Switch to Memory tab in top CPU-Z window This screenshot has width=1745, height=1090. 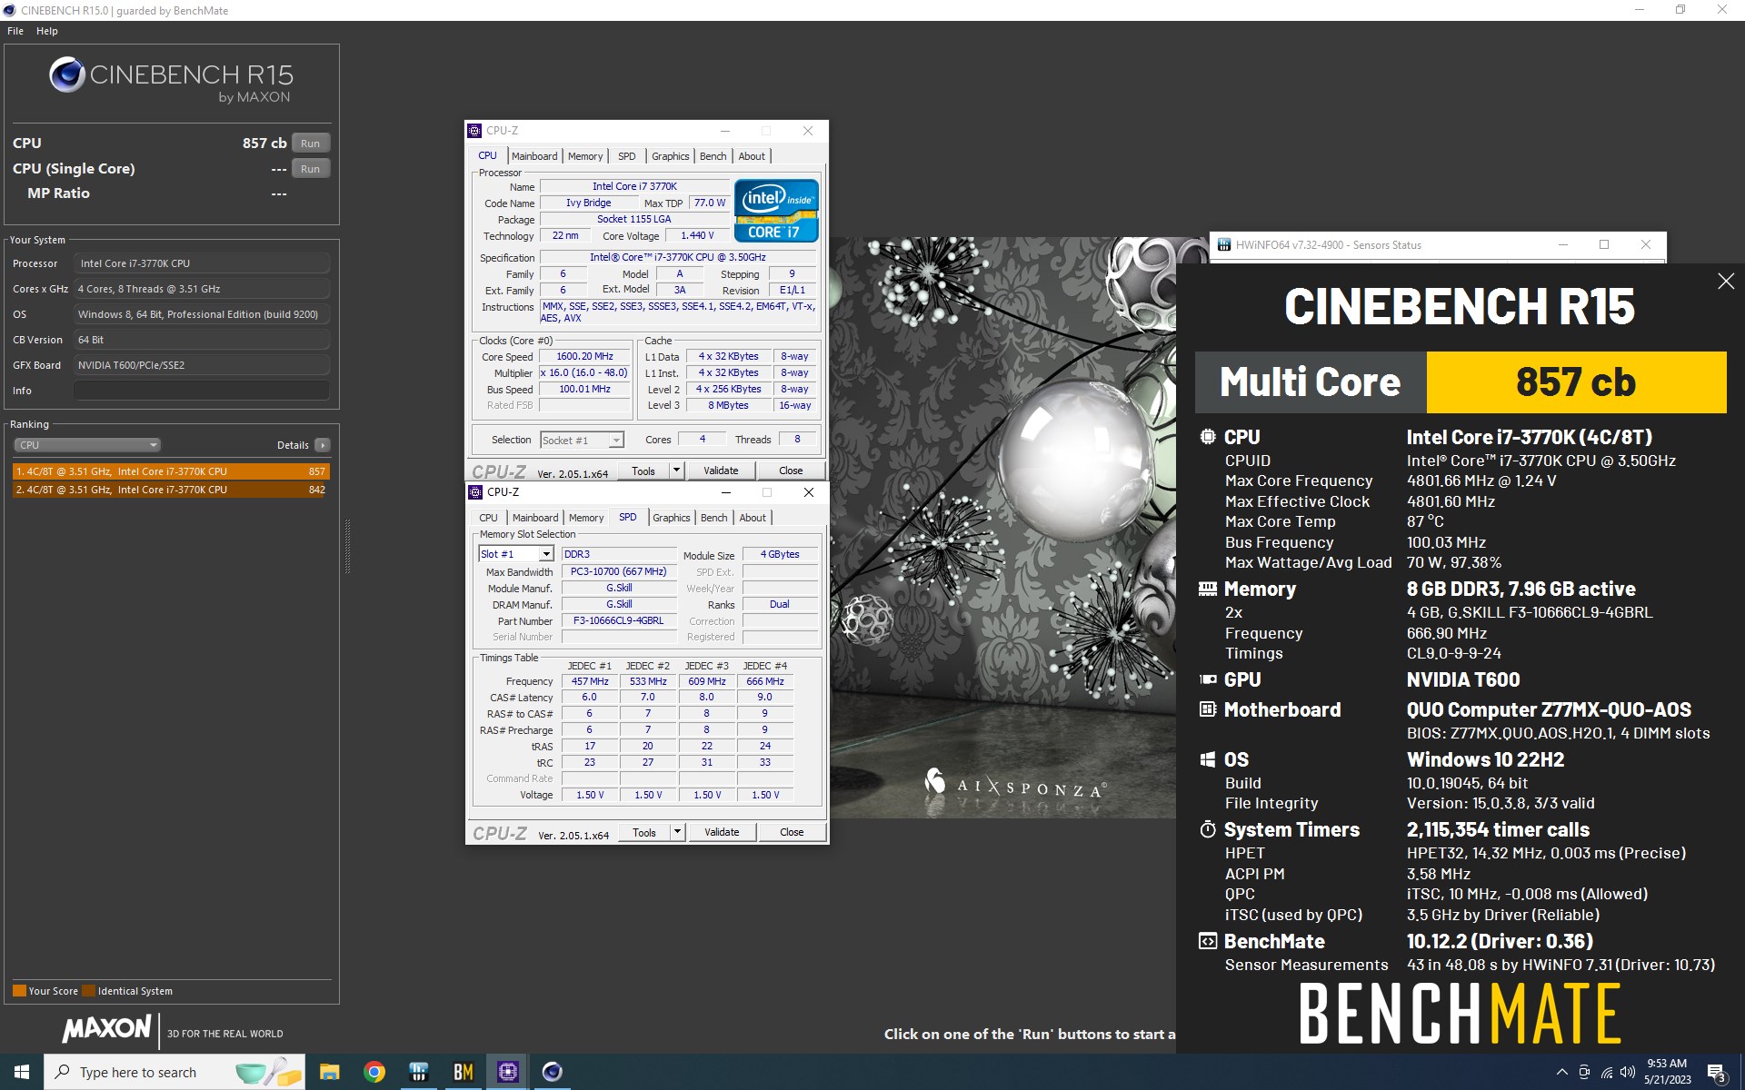point(585,156)
